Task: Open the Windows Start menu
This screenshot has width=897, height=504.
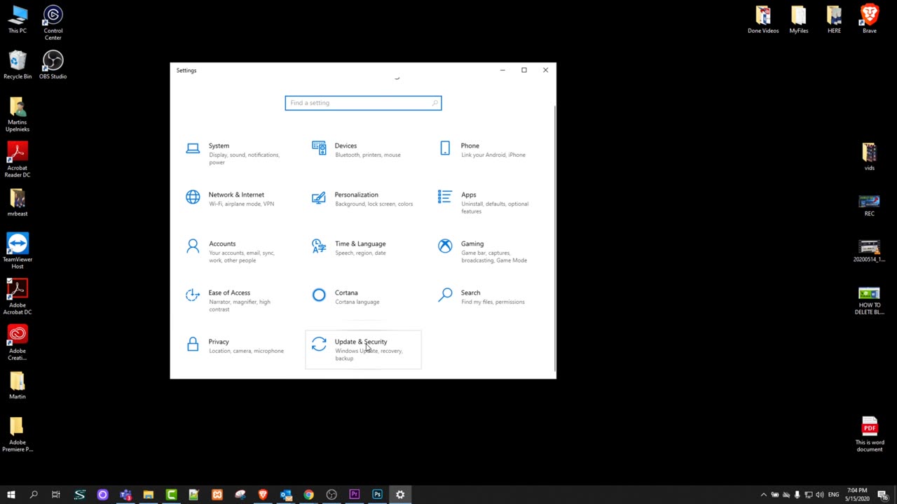Action: pos(11,495)
